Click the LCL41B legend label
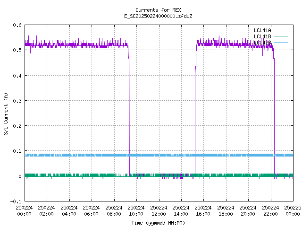302x227 pixels. click(262, 36)
